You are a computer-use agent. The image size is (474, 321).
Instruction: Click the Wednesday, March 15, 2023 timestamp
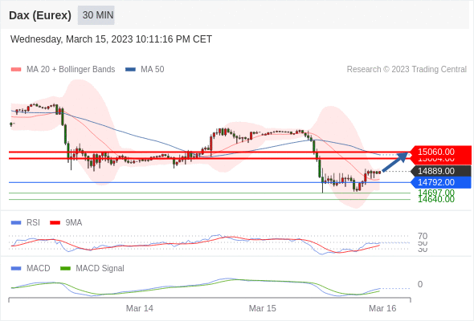pos(111,39)
